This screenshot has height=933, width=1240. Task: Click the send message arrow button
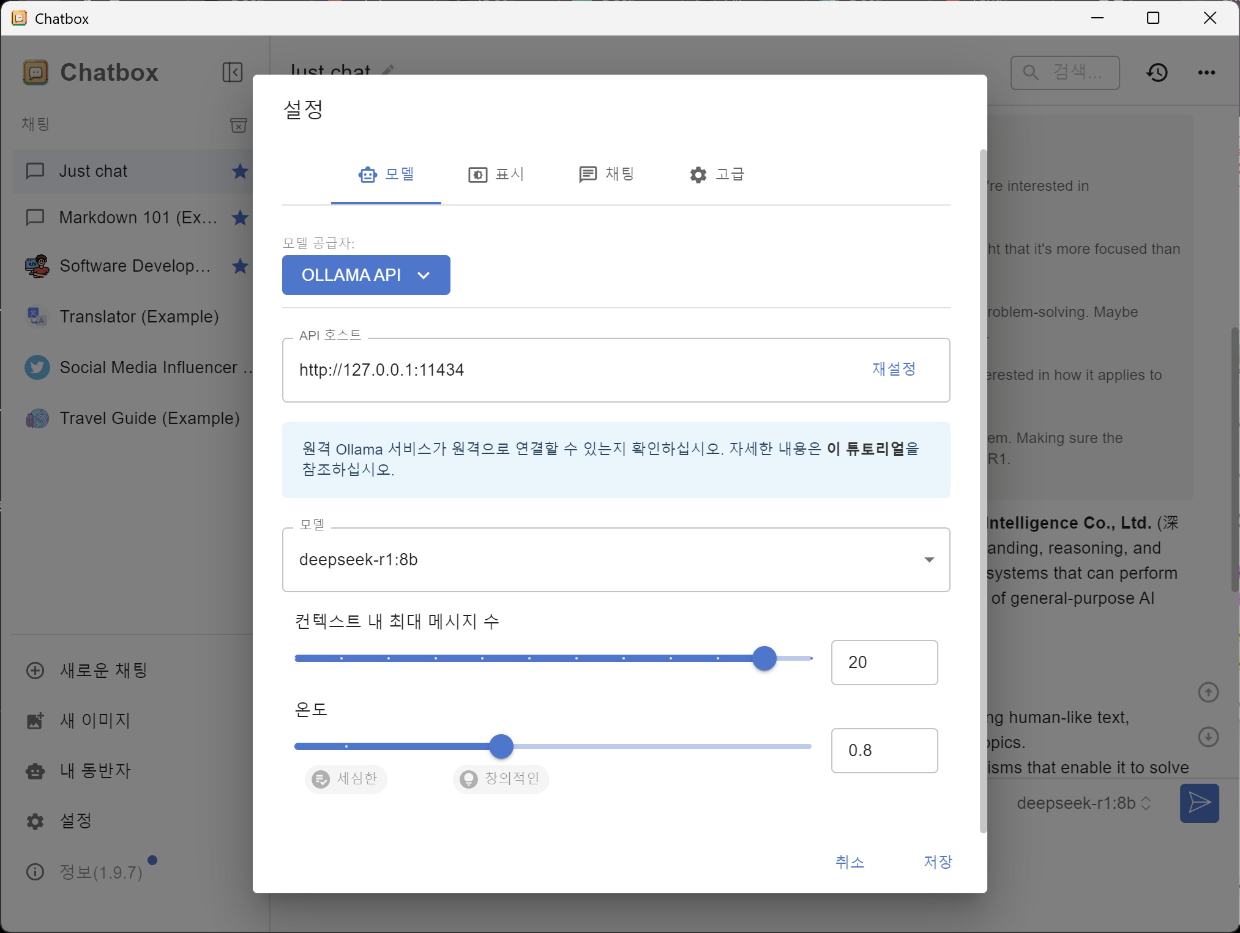[1199, 803]
